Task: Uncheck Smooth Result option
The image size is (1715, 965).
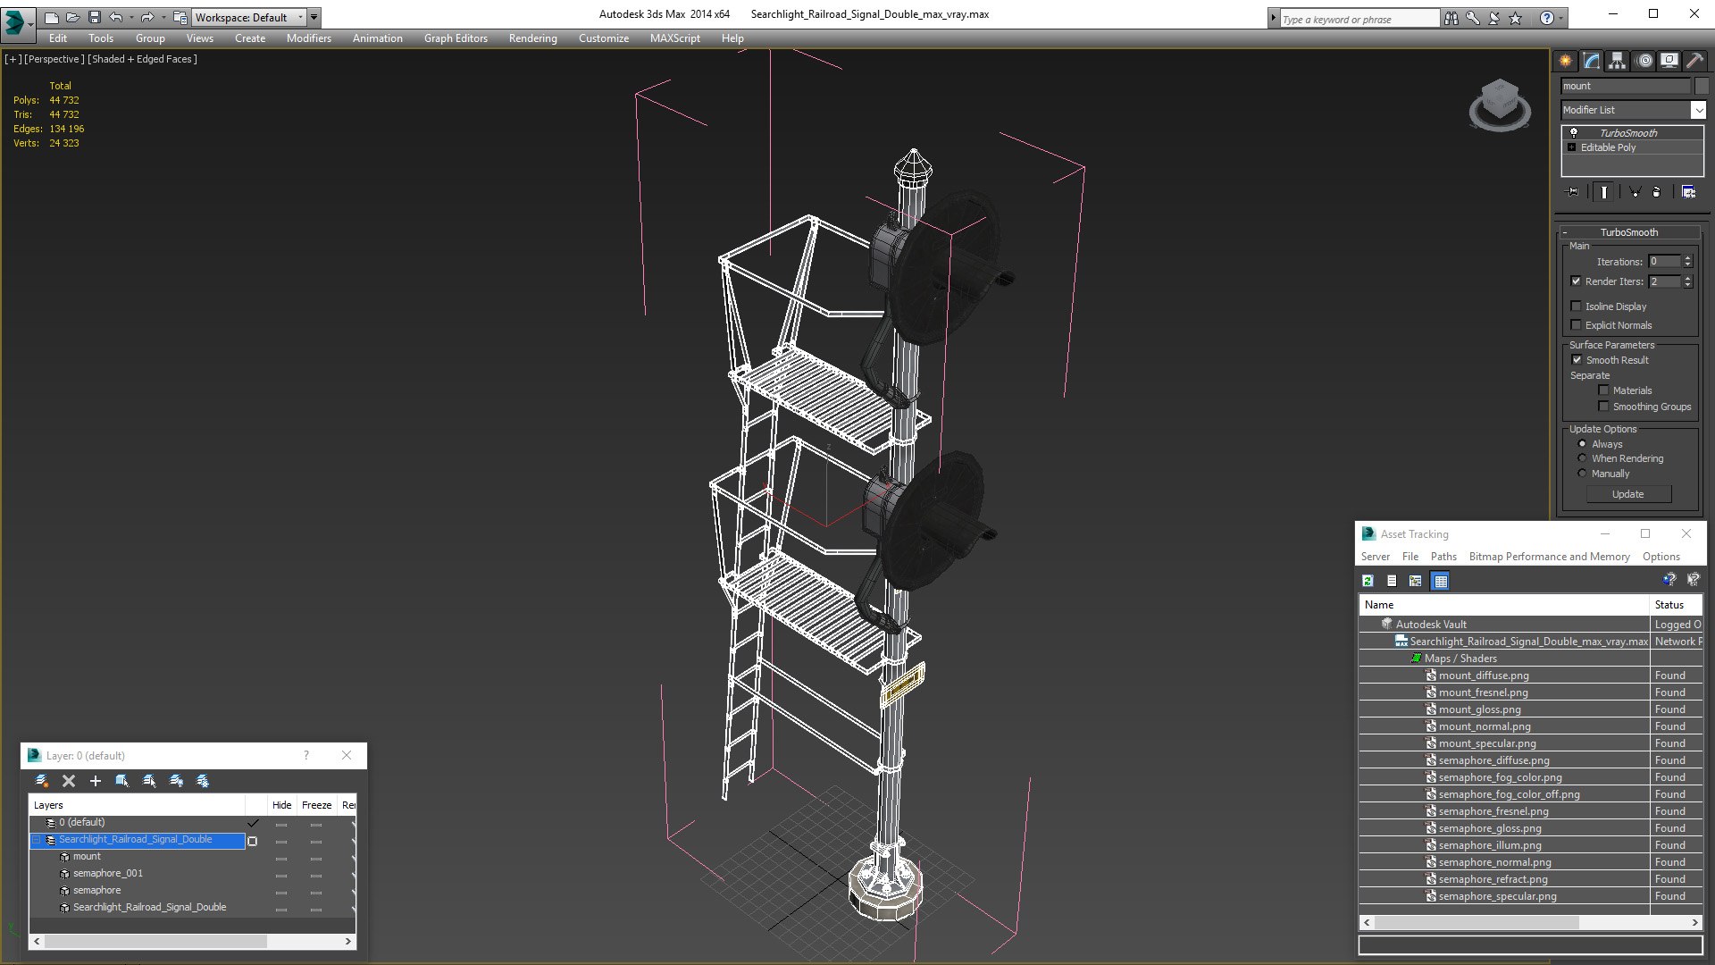Action: tap(1577, 360)
